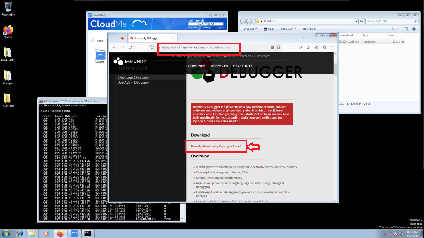Click the webpage vertical scrollbar down arrow

[x=335, y=200]
